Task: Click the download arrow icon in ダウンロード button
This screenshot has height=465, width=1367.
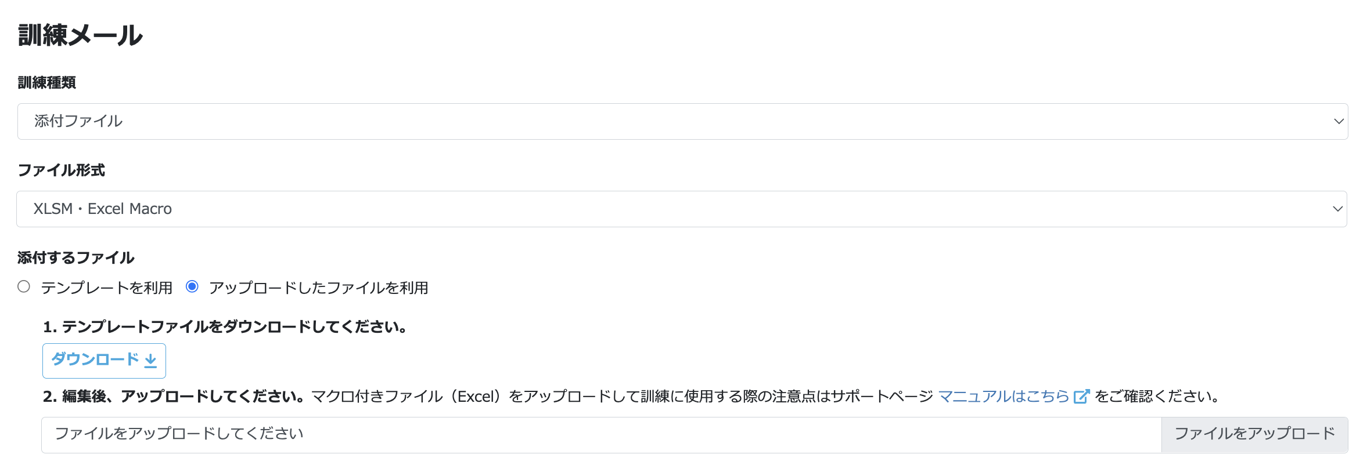Action: click(150, 361)
